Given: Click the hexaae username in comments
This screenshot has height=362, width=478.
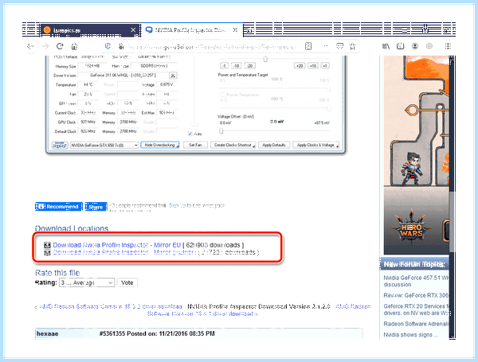Looking at the screenshot, I should tap(48, 333).
